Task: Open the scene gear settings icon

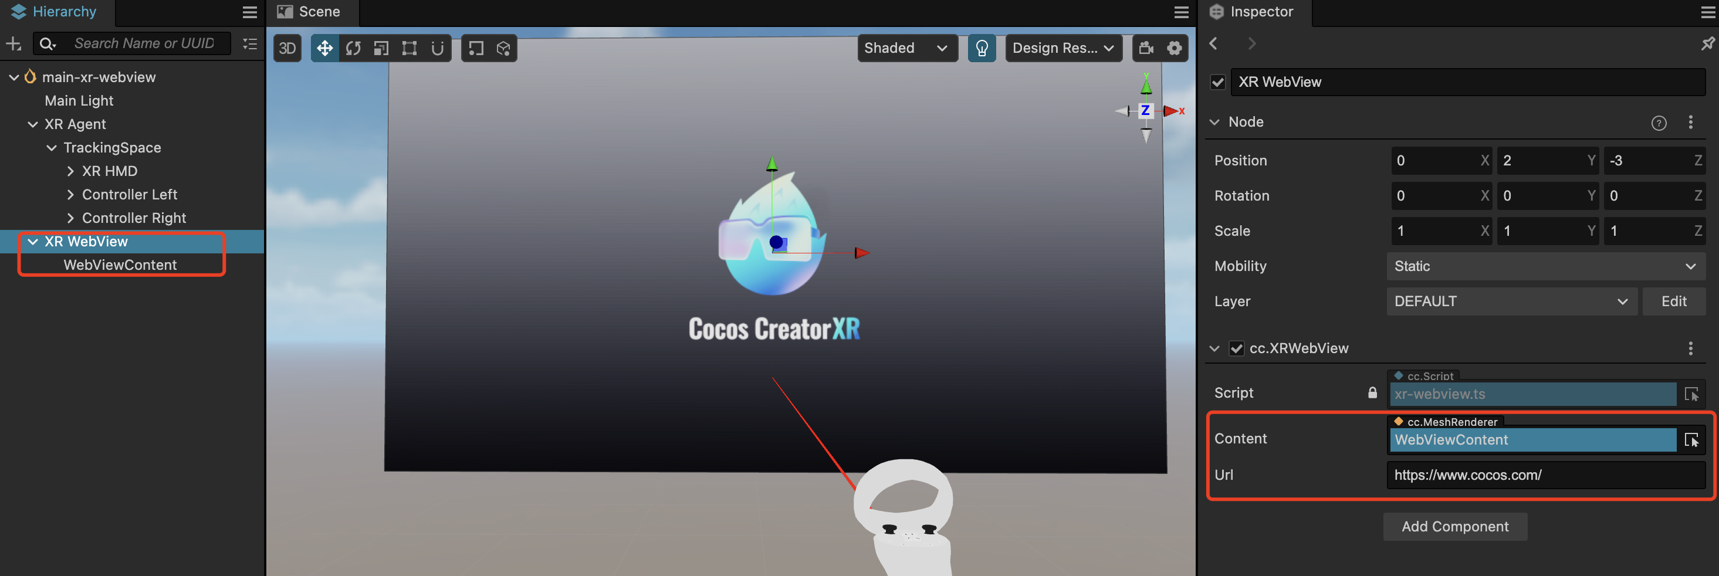Action: 1175,48
